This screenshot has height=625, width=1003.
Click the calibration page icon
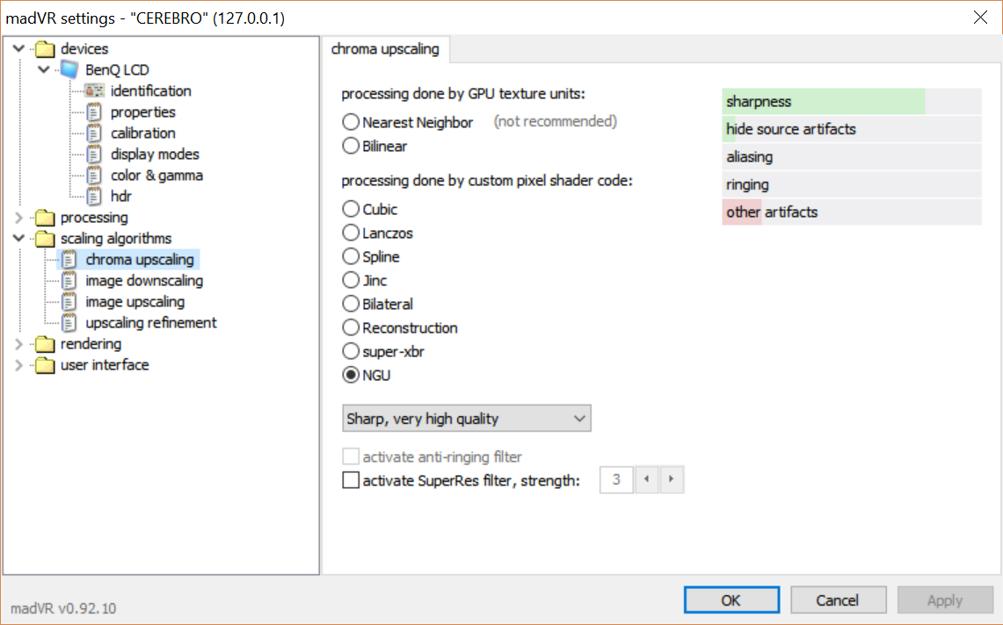pos(95,133)
